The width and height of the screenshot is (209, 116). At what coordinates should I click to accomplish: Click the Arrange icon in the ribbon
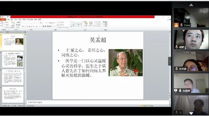[x=85, y=24]
